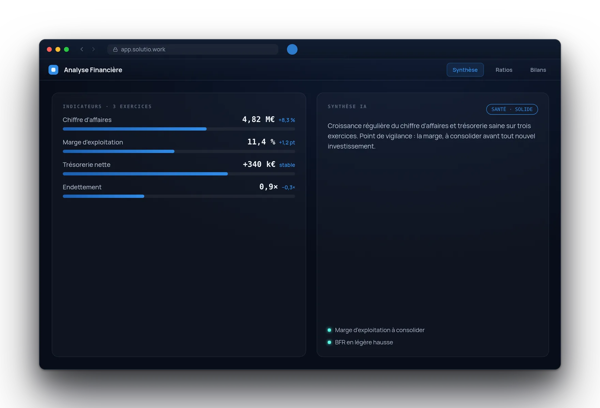
Task: Switch to the Ratios tab
Action: click(x=504, y=70)
